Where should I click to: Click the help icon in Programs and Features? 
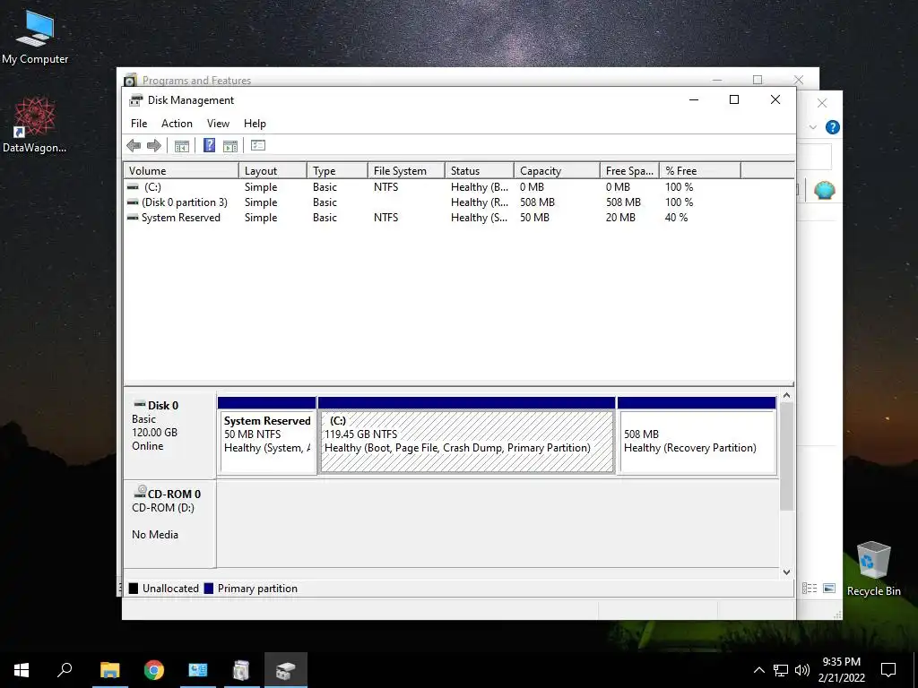[833, 127]
